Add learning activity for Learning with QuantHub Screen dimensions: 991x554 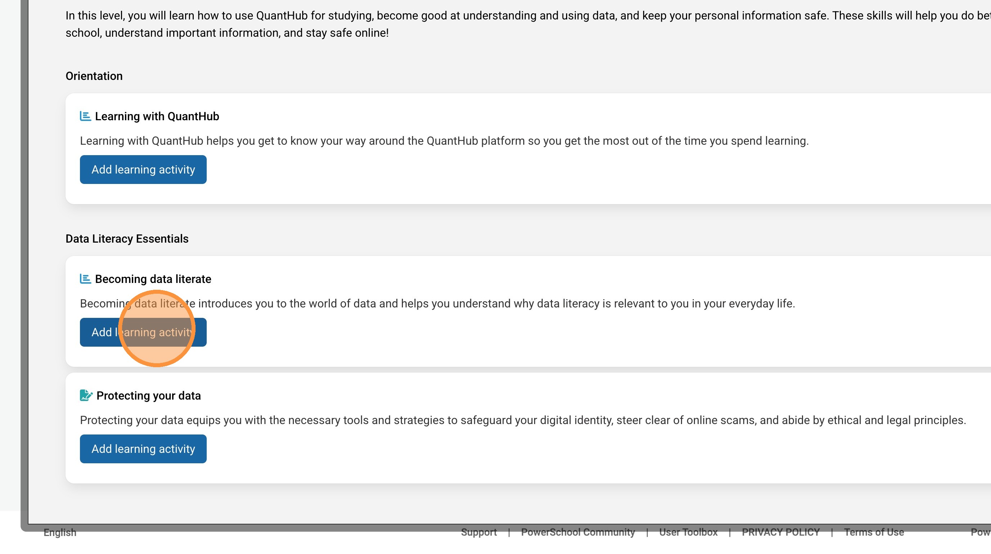coord(143,170)
